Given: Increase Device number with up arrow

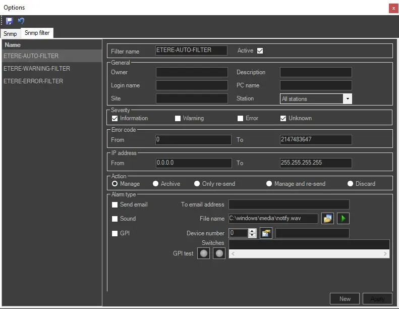Looking at the screenshot, I should tap(252, 231).
